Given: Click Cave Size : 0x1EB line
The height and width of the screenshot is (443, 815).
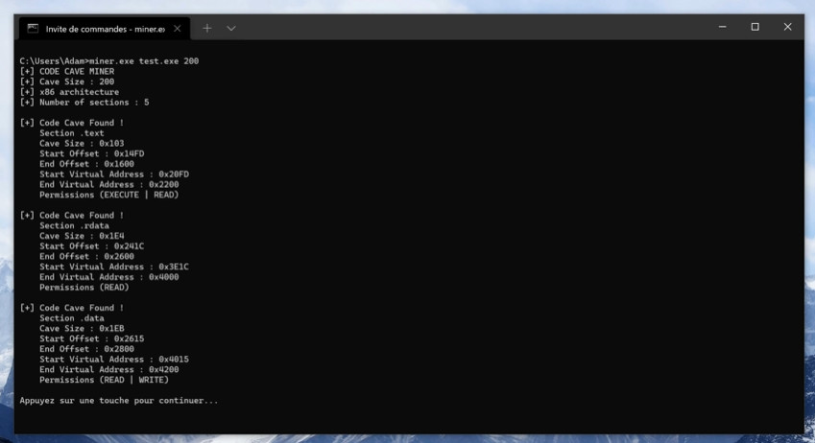Looking at the screenshot, I should click(x=82, y=328).
